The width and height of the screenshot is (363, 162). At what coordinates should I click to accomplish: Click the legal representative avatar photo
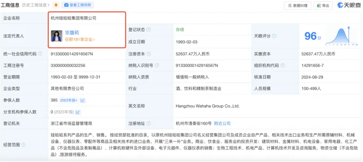click(x=56, y=36)
